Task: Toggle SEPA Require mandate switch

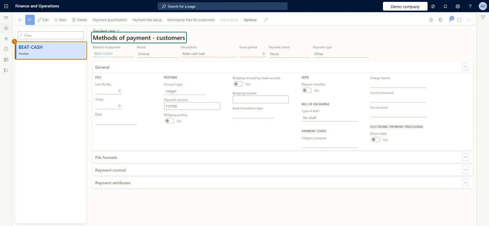Action: 307,90
